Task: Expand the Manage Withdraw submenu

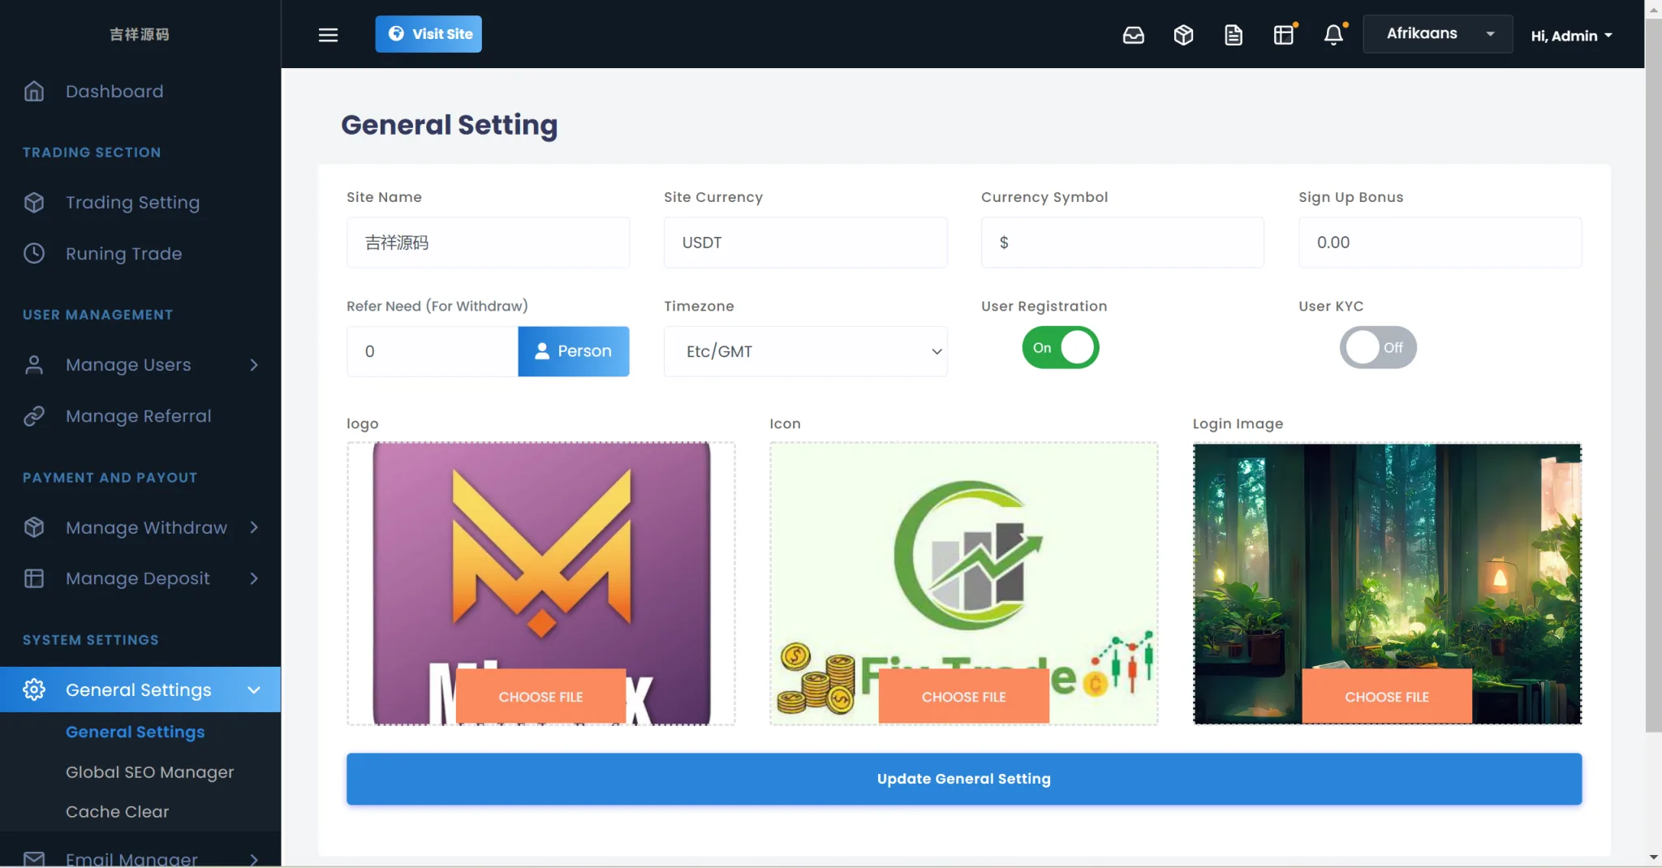Action: pos(253,527)
